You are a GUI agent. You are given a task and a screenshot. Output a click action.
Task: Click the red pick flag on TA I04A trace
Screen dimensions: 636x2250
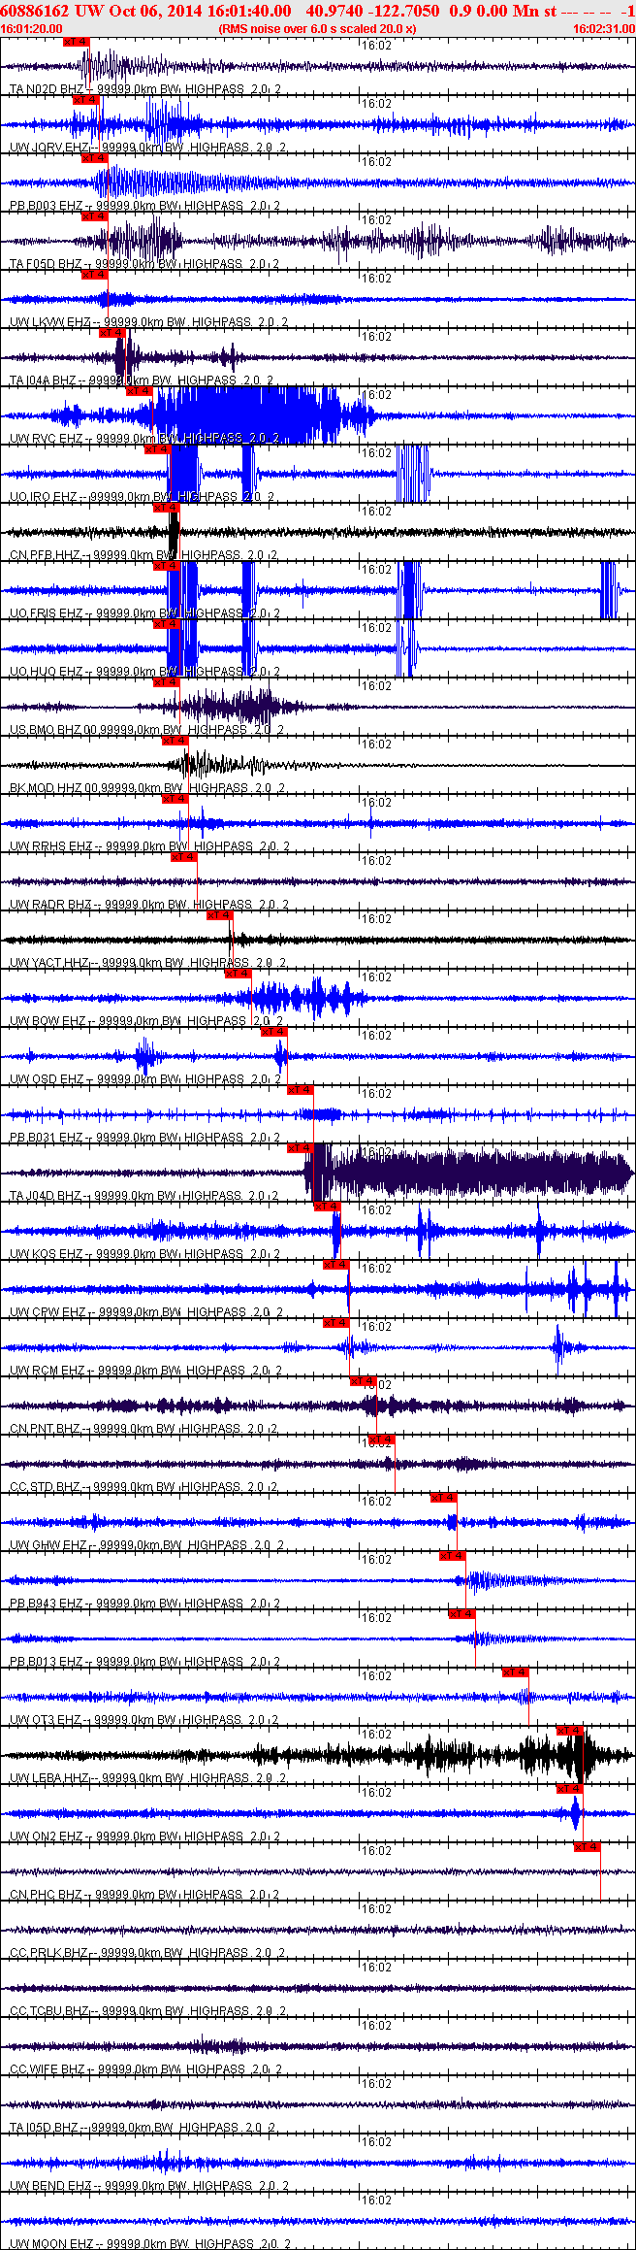112,333
